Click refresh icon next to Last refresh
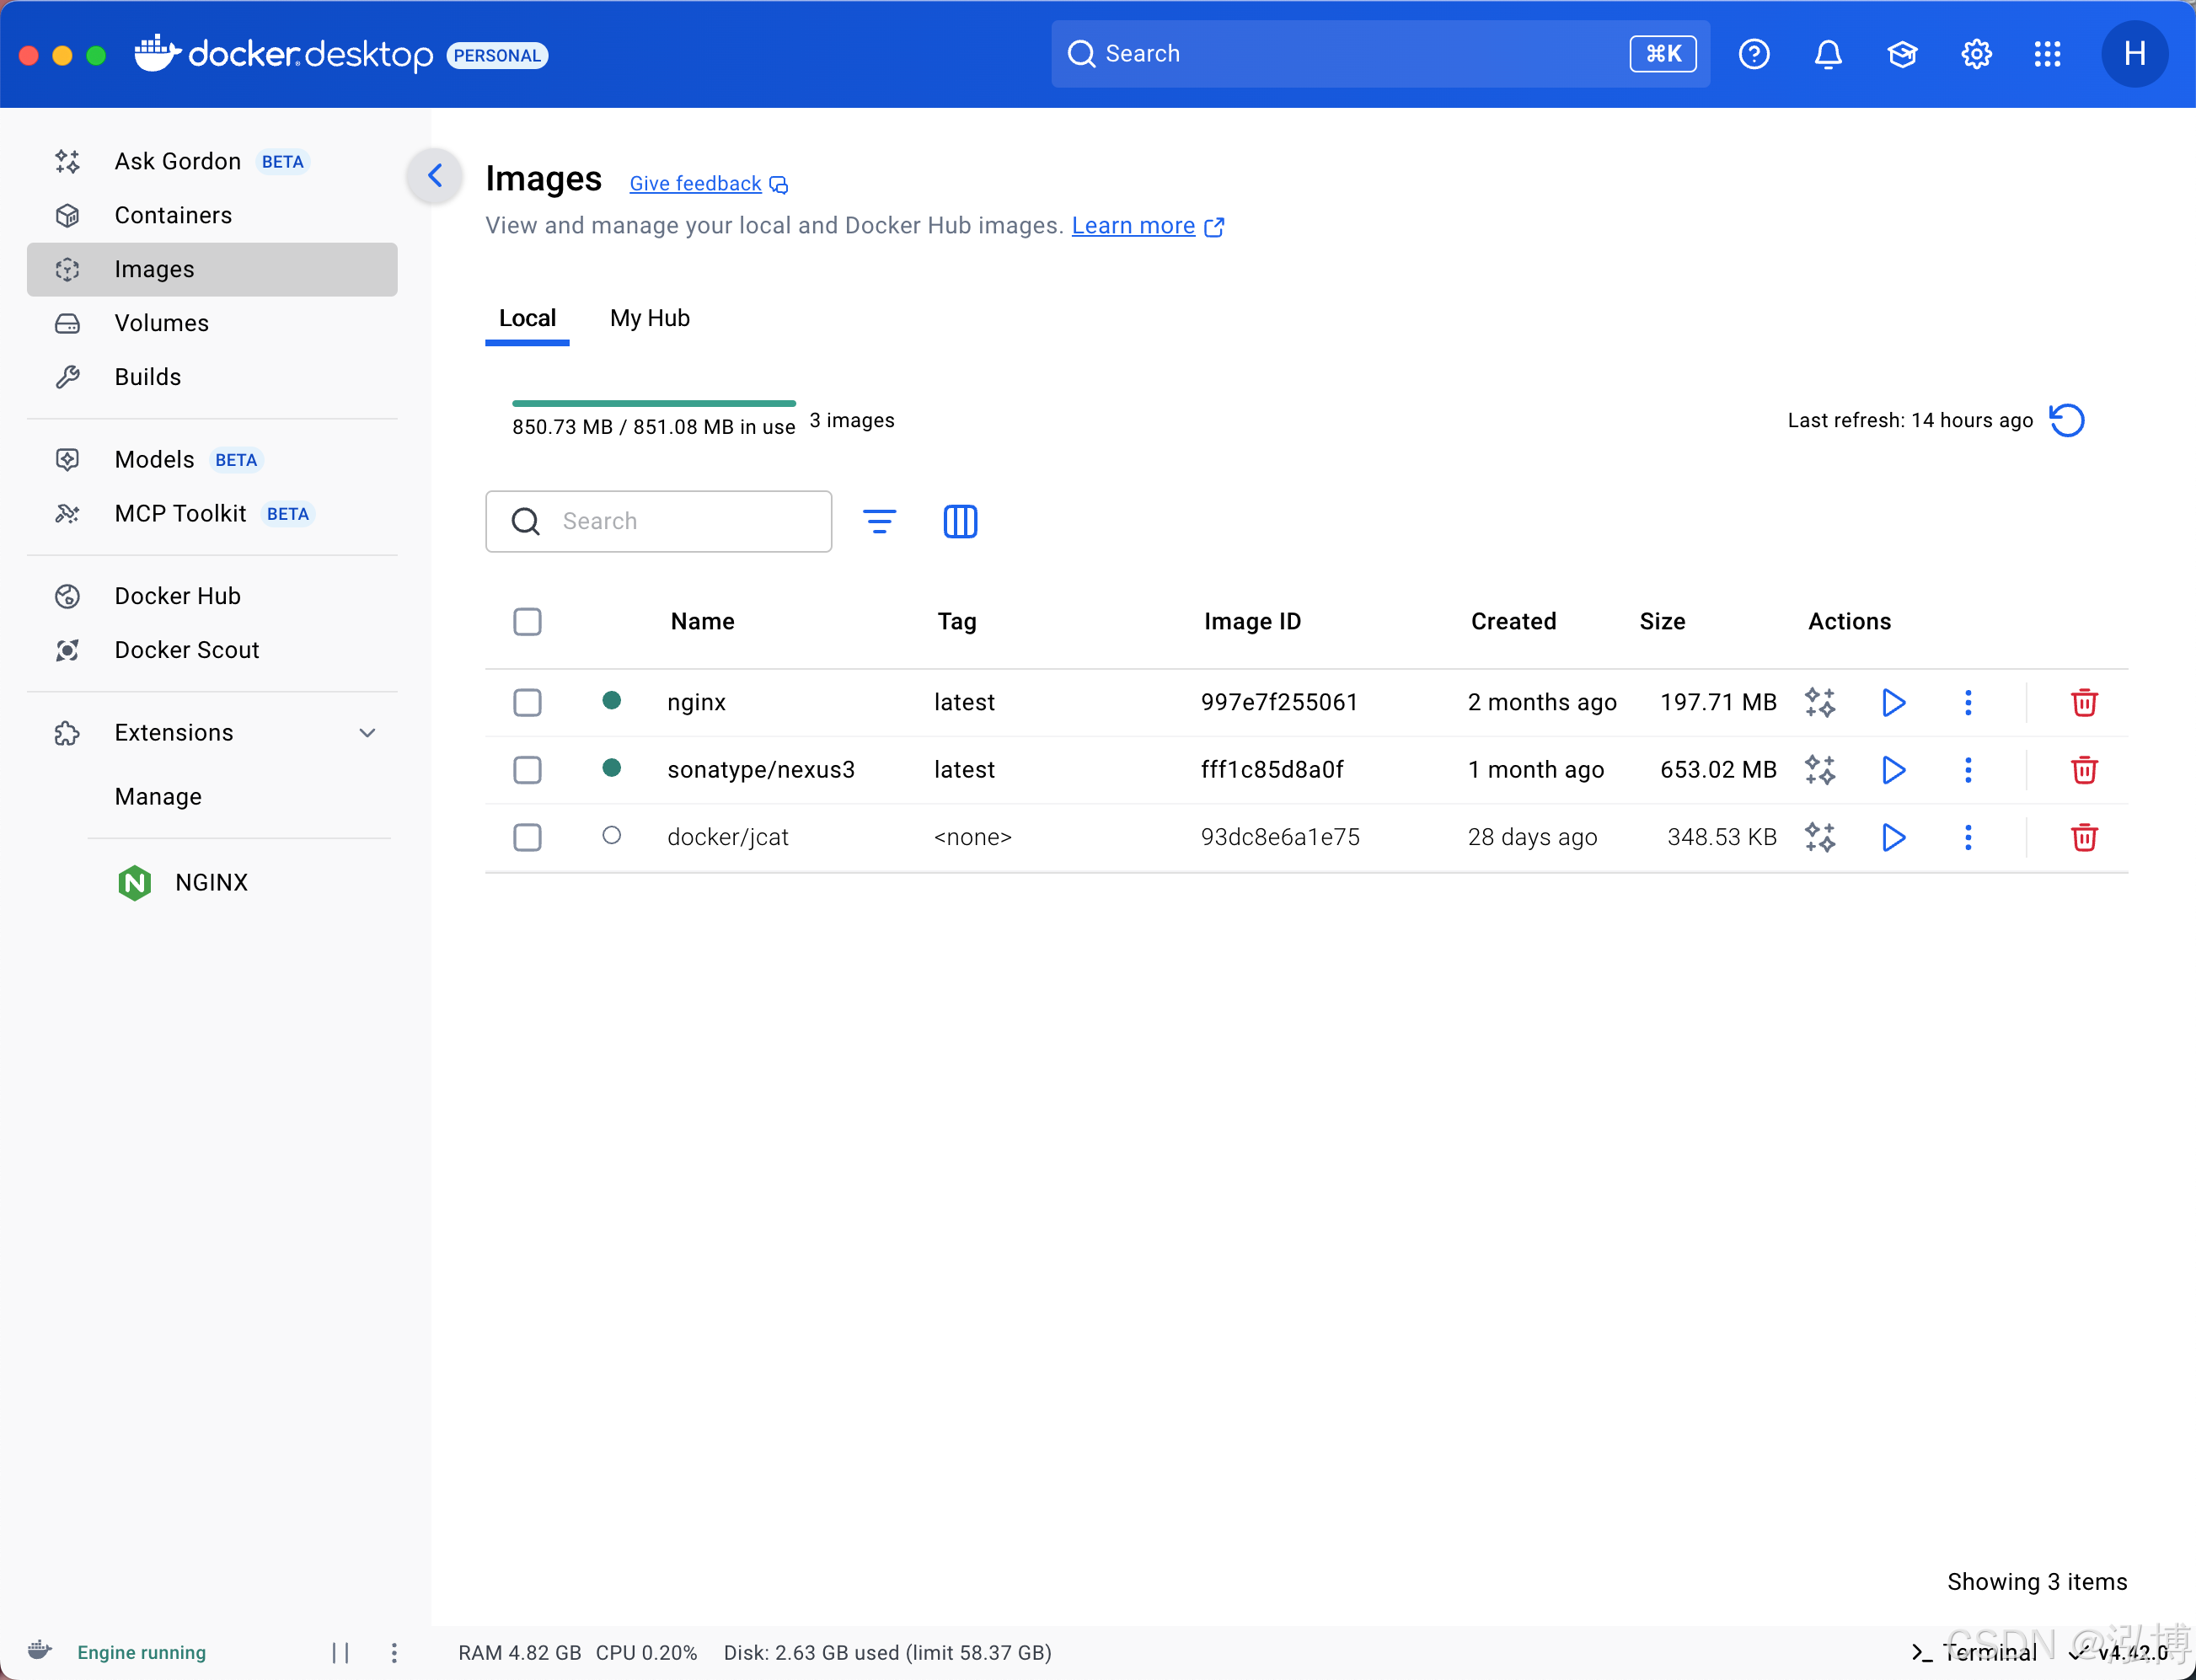 pos(2066,420)
